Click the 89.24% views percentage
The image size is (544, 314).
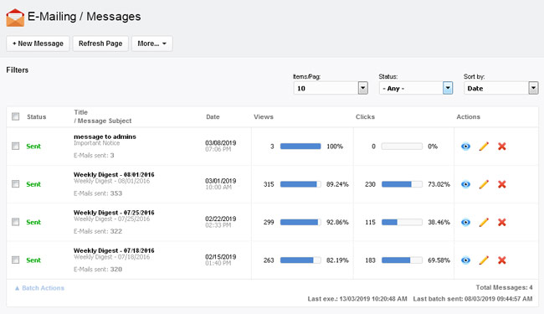pyautogui.click(x=337, y=184)
